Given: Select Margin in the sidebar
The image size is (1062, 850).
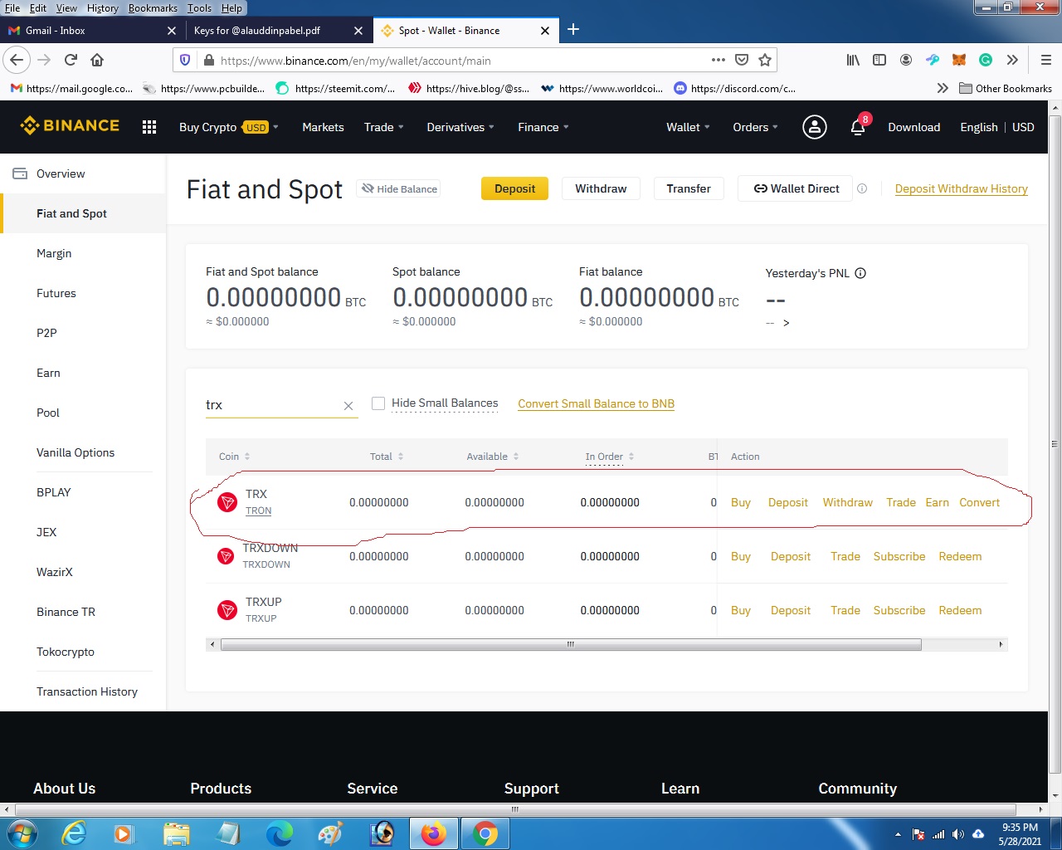Looking at the screenshot, I should 54,253.
